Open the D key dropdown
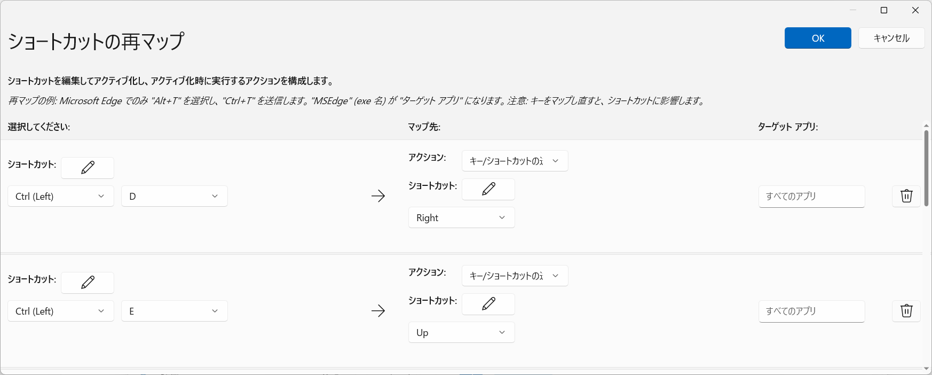Viewport: 932px width, 375px height. tap(175, 196)
